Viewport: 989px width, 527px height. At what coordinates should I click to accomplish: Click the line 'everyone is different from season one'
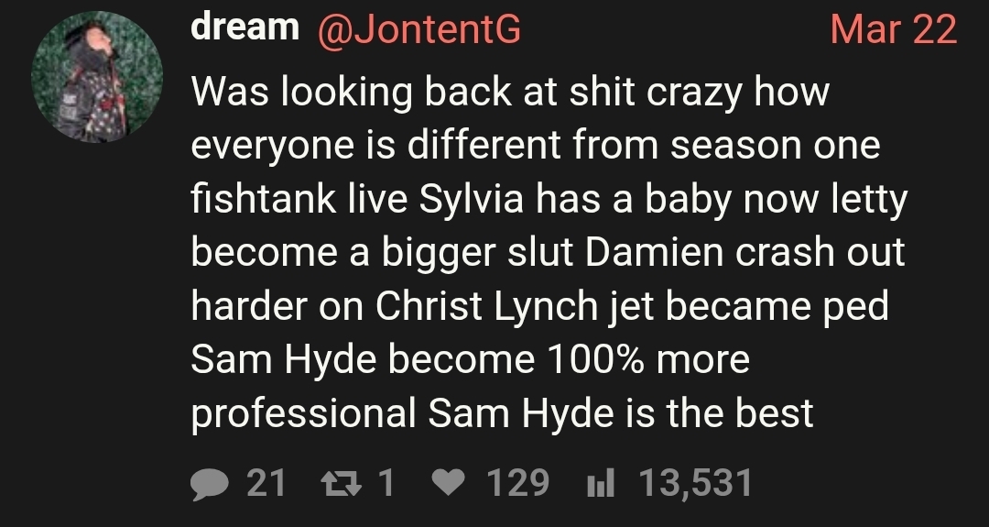(536, 145)
